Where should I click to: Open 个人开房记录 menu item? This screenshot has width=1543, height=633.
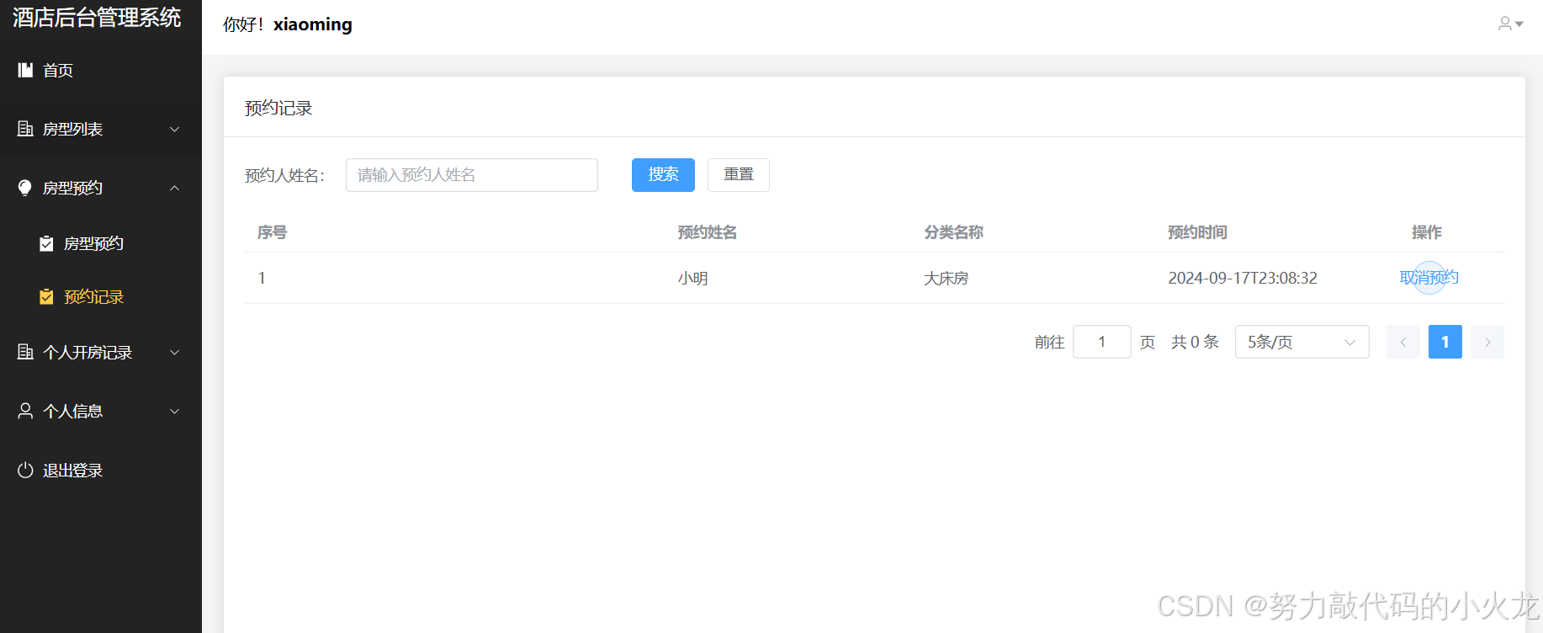[x=101, y=352]
